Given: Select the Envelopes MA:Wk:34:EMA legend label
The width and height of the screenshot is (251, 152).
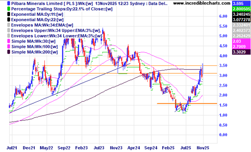Looking at the screenshot, I should click(x=42, y=25).
